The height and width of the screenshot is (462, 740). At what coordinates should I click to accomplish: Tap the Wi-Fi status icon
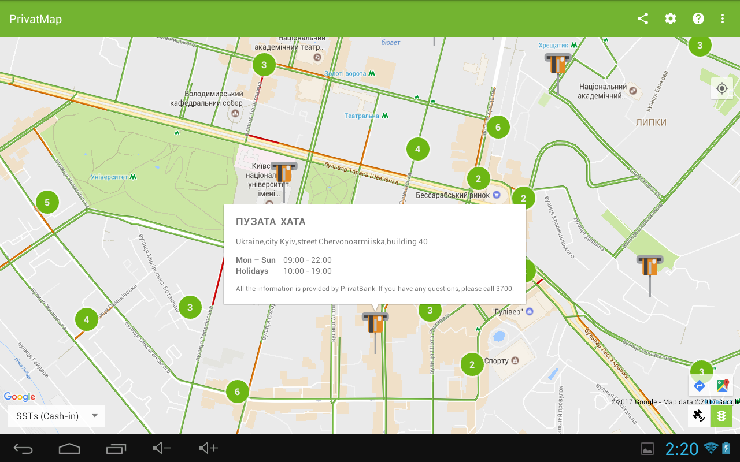pyautogui.click(x=711, y=448)
